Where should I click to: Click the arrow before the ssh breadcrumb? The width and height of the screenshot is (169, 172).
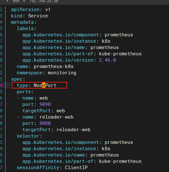pyautogui.click(x=8, y=1)
